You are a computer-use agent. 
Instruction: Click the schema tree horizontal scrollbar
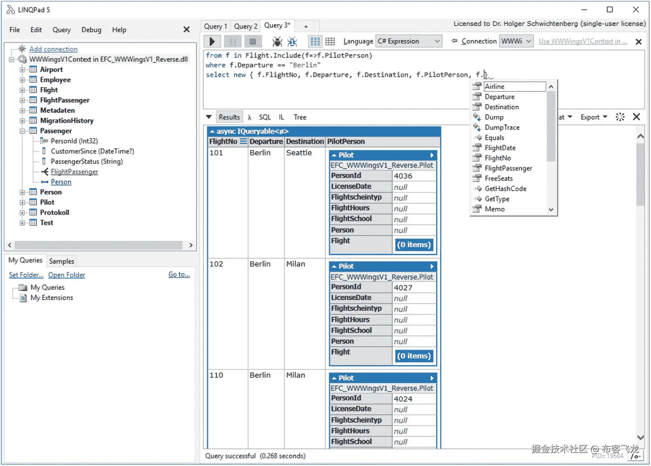coord(98,245)
